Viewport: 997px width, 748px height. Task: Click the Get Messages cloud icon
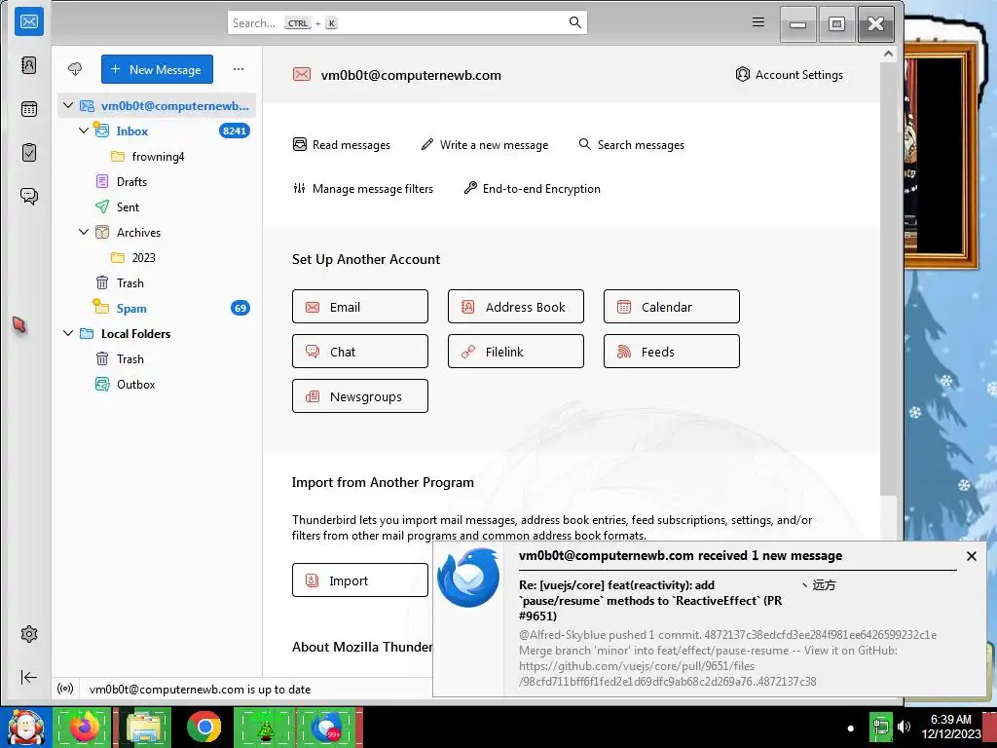[75, 69]
